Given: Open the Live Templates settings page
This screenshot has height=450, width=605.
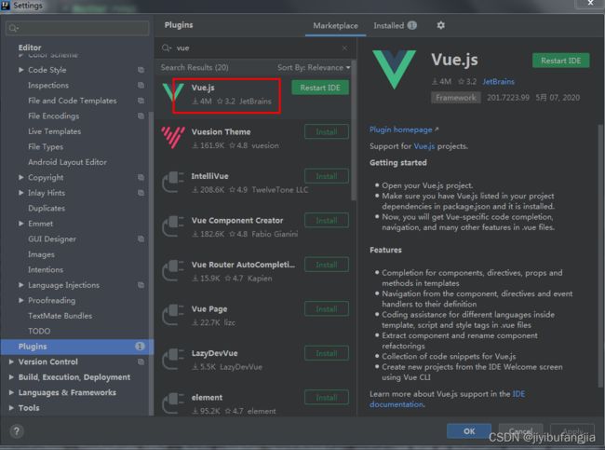Looking at the screenshot, I should coord(54,131).
